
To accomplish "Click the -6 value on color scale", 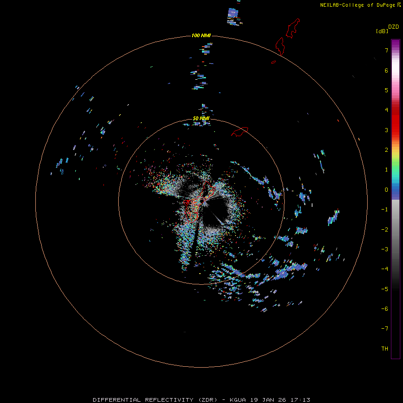I will pos(385,309).
